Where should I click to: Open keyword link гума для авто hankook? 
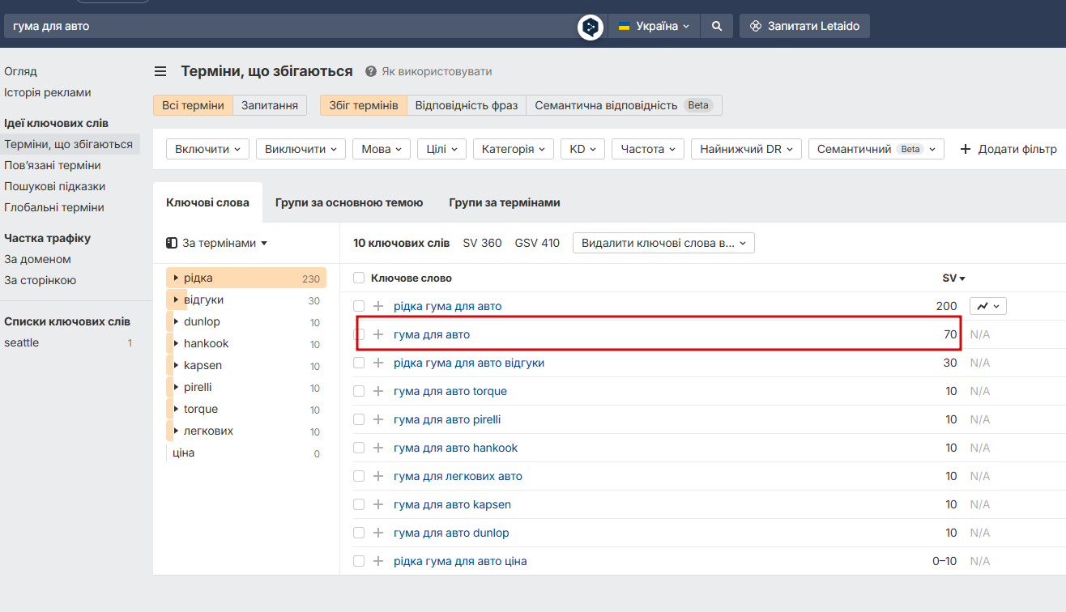click(455, 448)
